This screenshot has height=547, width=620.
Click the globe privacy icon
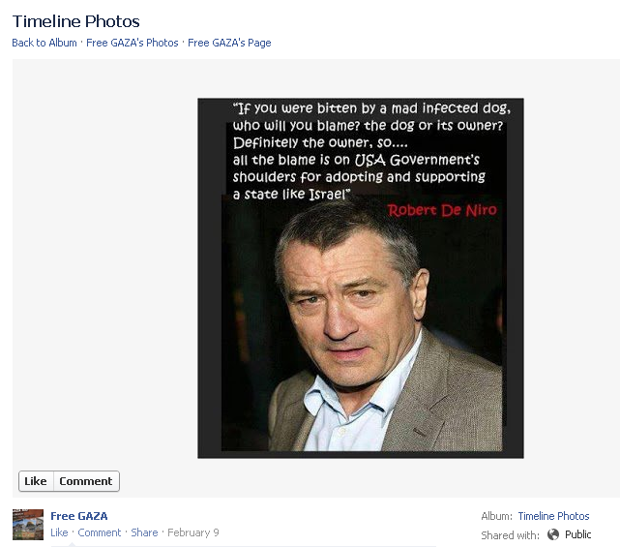(553, 534)
